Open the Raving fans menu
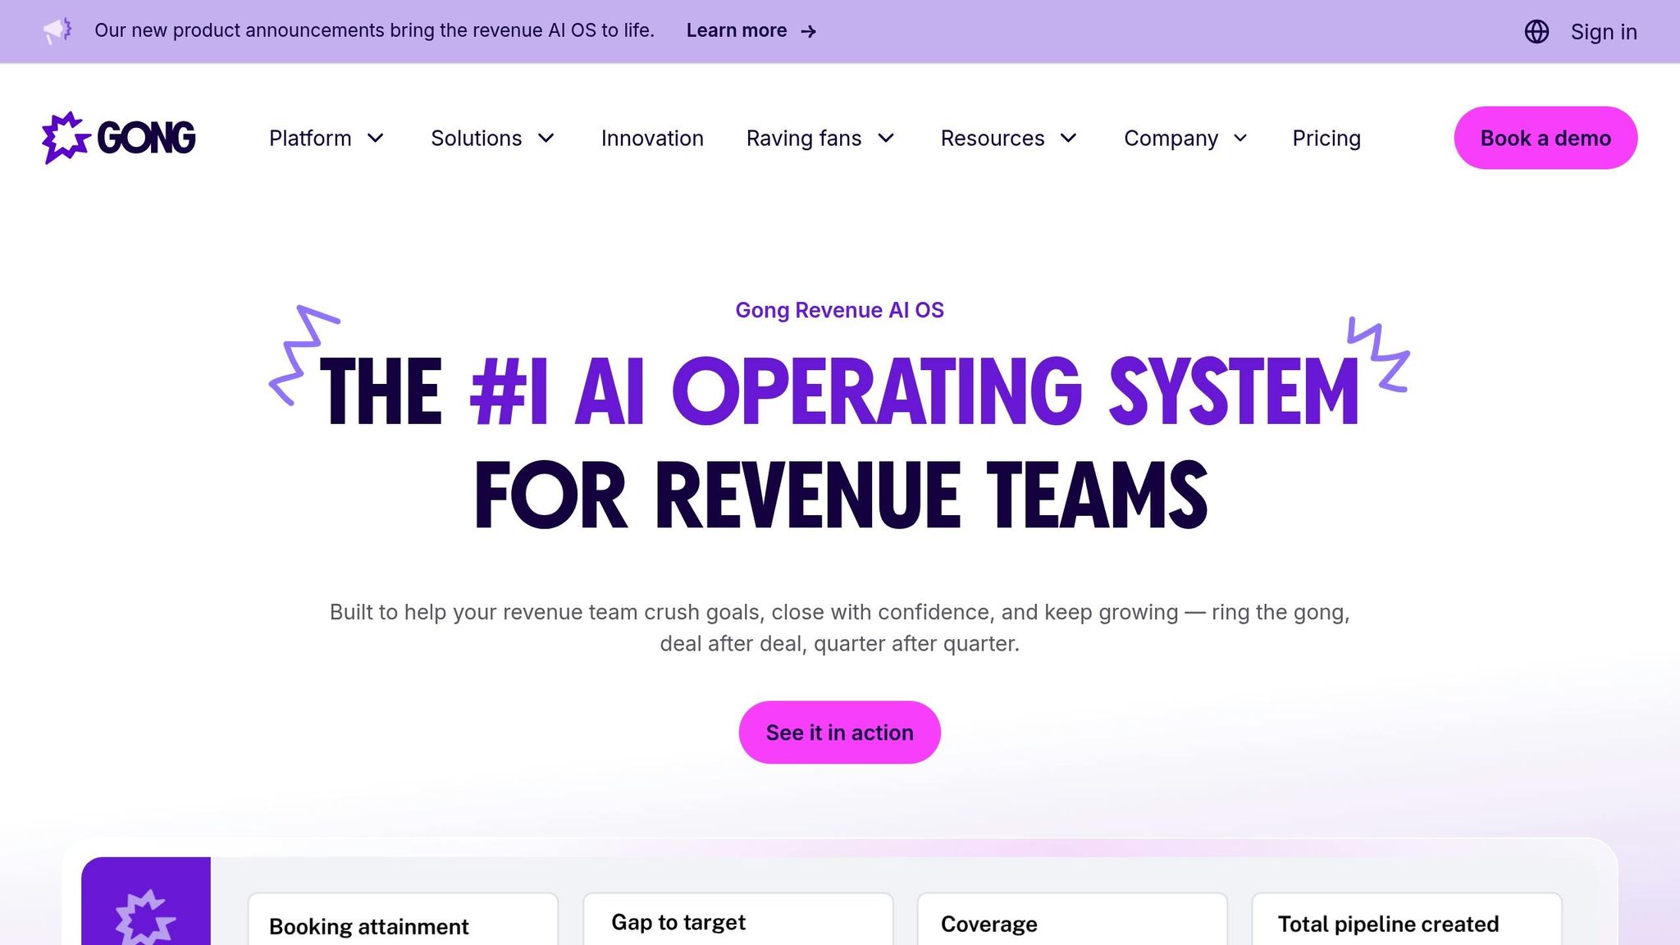1680x945 pixels. point(819,139)
